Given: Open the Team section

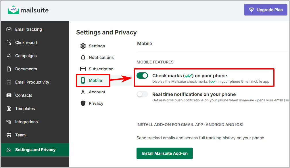Looking at the screenshot, I should pyautogui.click(x=35, y=135).
